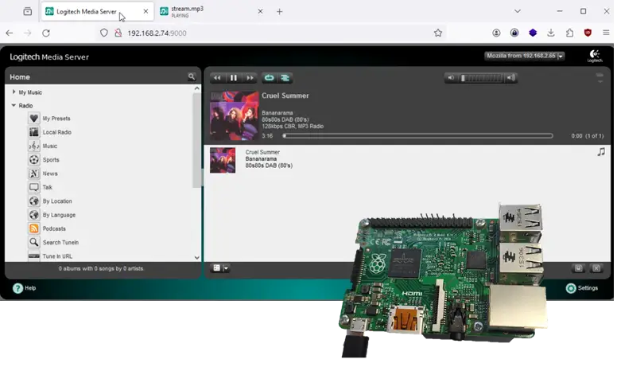
Task: Open Local Radio in the Radio list
Action: pos(56,132)
